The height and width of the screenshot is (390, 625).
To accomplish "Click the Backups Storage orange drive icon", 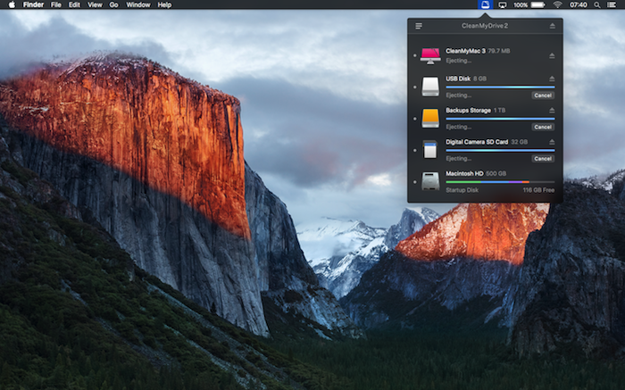I will click(x=430, y=119).
